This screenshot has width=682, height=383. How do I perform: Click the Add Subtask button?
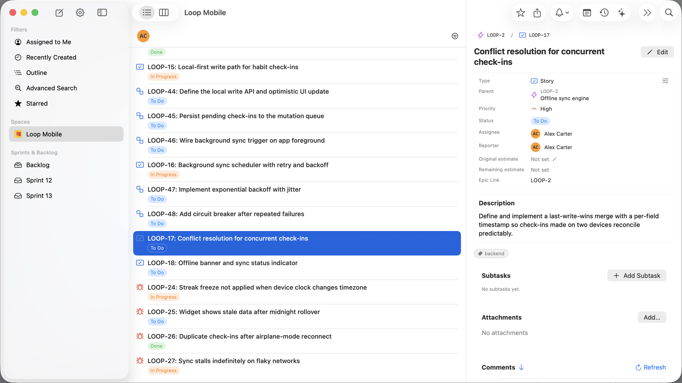(637, 276)
